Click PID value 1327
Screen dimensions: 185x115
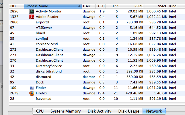14,17
